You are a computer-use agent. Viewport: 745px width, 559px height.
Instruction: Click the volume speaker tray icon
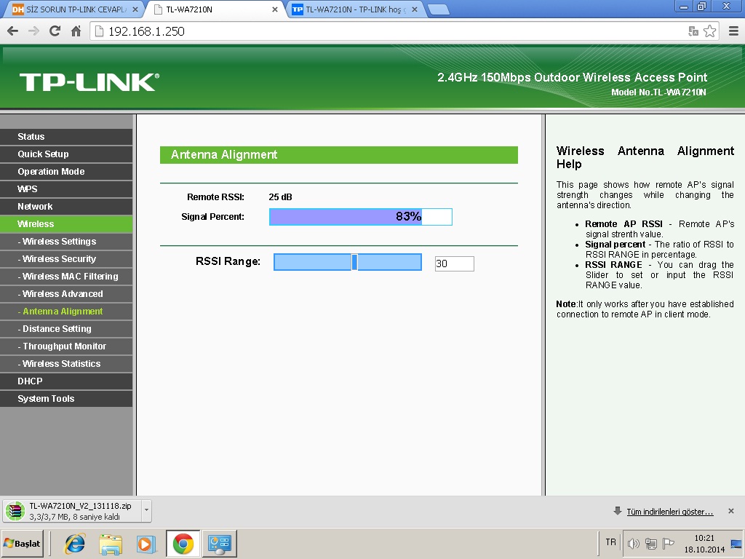(634, 543)
